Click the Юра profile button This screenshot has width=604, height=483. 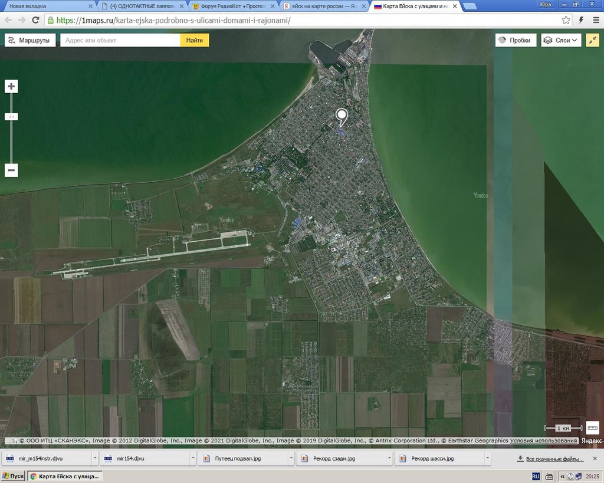click(x=546, y=4)
